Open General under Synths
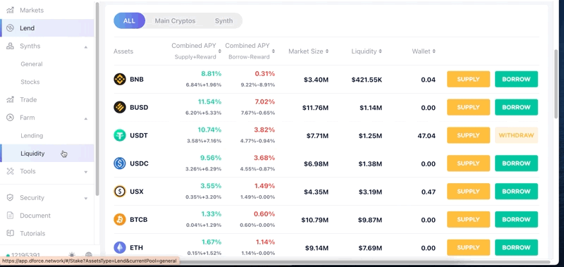564x267 pixels. coord(32,64)
